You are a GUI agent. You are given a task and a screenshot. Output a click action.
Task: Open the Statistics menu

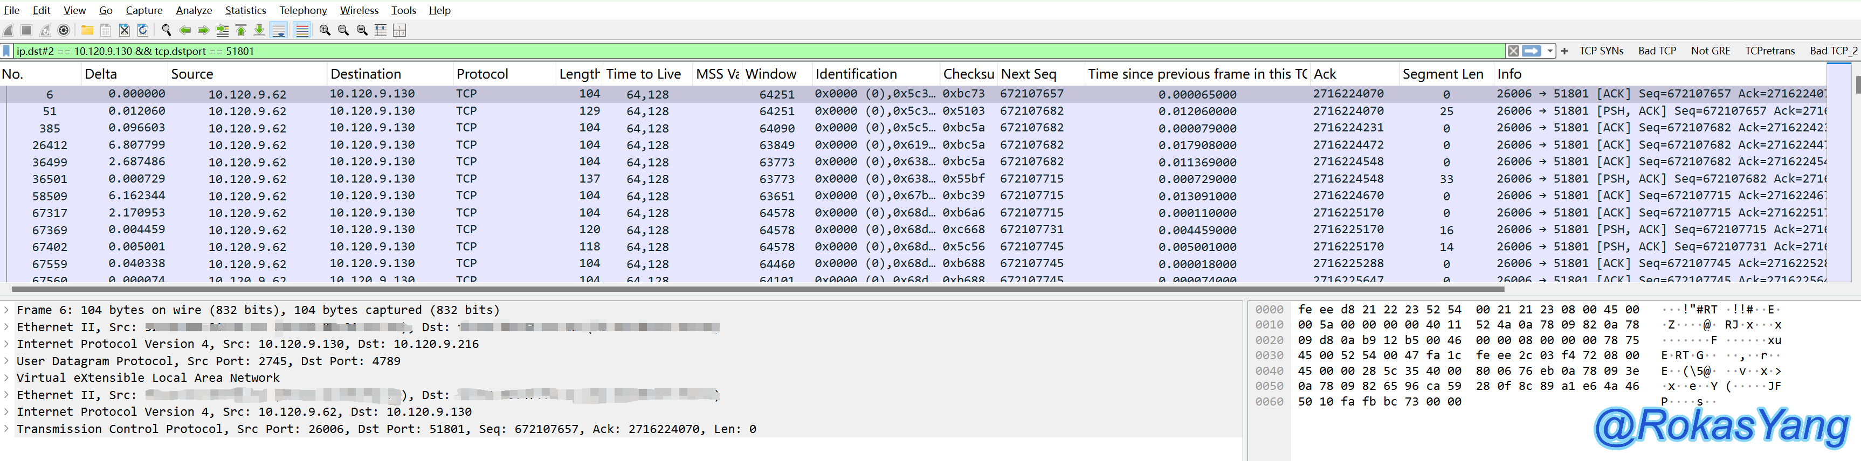coord(245,10)
